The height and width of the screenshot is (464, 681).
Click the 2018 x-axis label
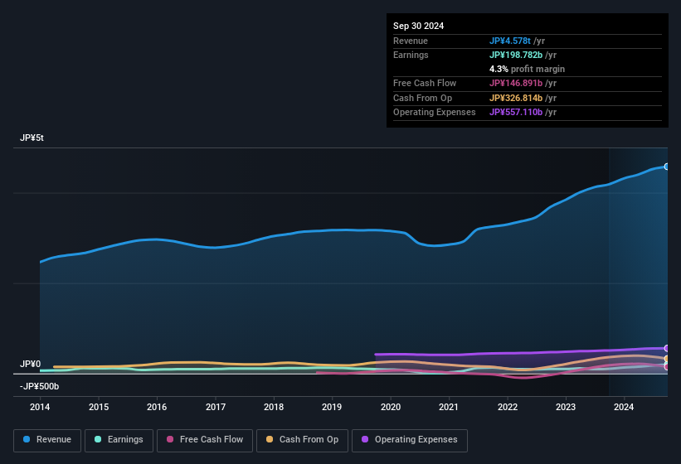pyautogui.click(x=274, y=407)
